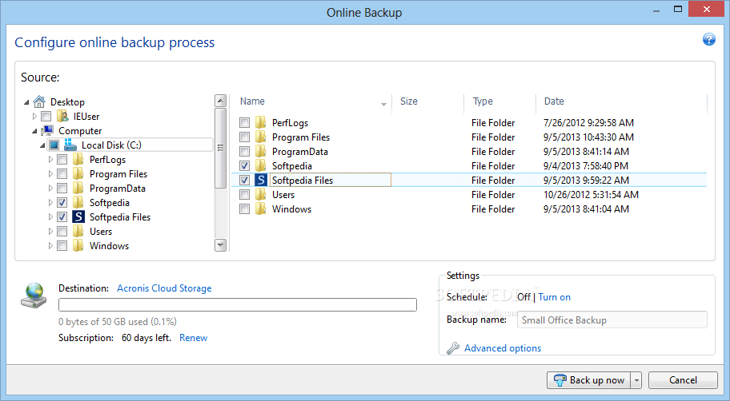730x401 pixels.
Task: Expand the IEUser tree node
Action: point(34,116)
